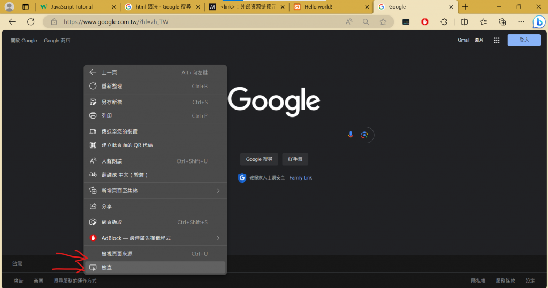Close the JavaScript Tutorial tab
This screenshot has height=288, width=548.
pos(113,7)
